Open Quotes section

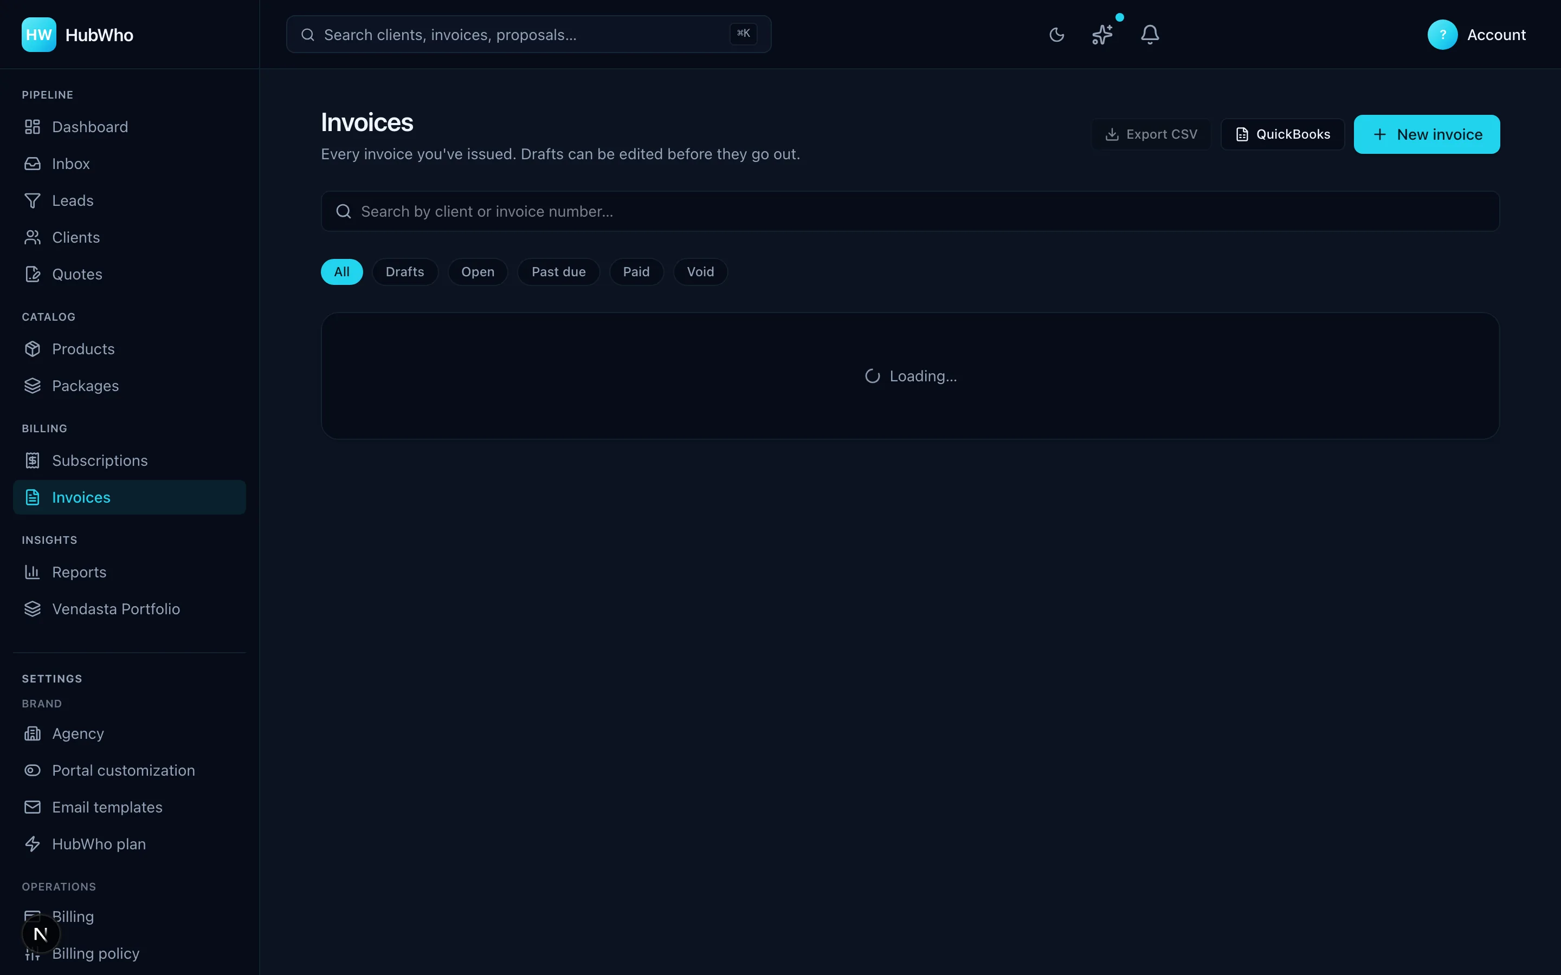tap(129, 274)
